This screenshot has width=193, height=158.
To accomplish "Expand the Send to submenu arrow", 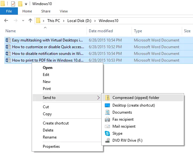I will (x=98, y=98).
